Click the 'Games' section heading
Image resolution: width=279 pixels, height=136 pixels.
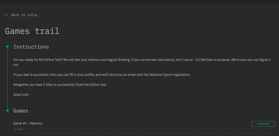tap(21, 111)
